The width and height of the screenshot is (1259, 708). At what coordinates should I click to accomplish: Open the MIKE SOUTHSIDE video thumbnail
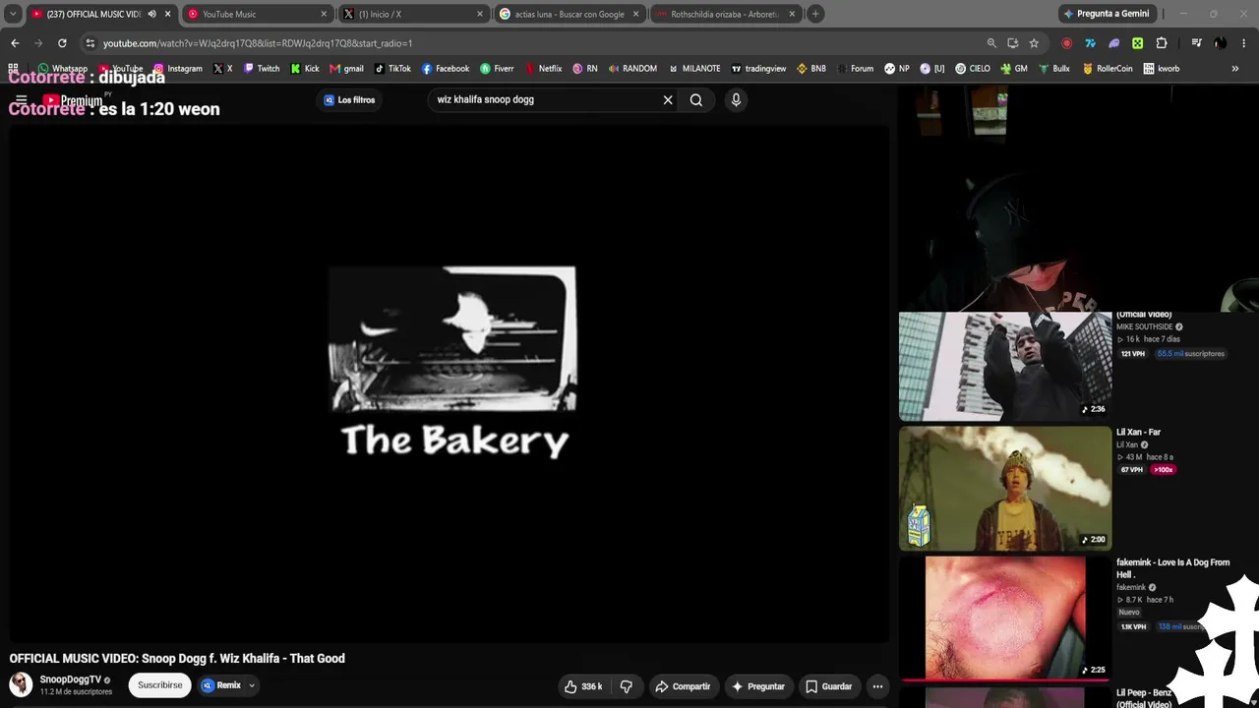coord(1005,366)
